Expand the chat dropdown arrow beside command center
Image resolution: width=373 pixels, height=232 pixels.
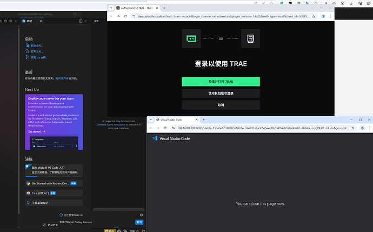tap(79, 14)
